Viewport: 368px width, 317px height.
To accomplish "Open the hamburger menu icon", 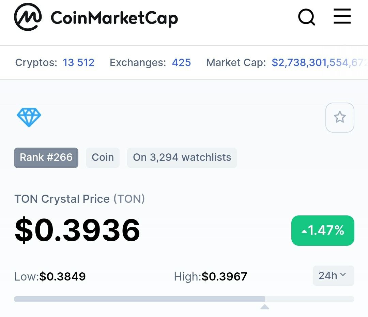I will [x=342, y=16].
